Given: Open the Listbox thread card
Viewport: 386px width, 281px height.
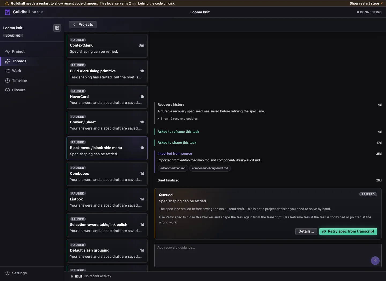Looking at the screenshot, I should click(107, 199).
